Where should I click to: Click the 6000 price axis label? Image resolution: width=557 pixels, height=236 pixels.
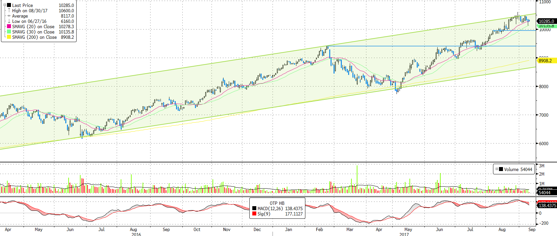(x=544, y=144)
